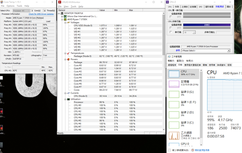The image size is (242, 153).
Task: Collapse the Currents section in HWMonitor
Action: 65,93
